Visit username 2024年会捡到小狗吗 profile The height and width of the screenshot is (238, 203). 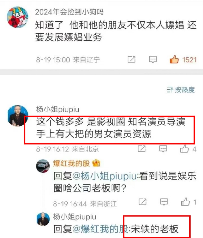(70, 12)
